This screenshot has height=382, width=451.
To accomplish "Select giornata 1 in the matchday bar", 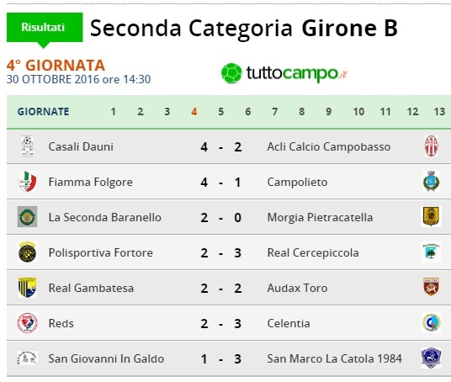I will [113, 112].
